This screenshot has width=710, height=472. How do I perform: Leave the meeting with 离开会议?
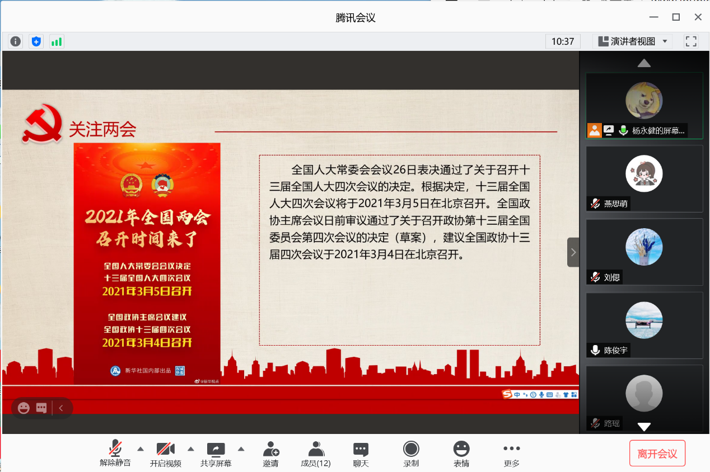point(657,454)
